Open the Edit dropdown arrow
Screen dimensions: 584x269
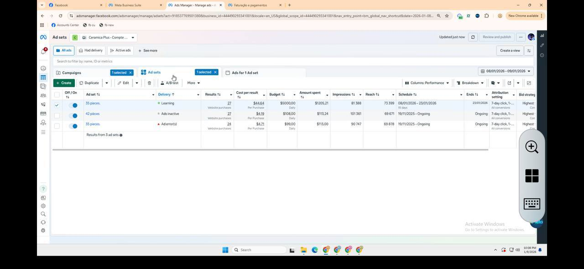click(136, 83)
